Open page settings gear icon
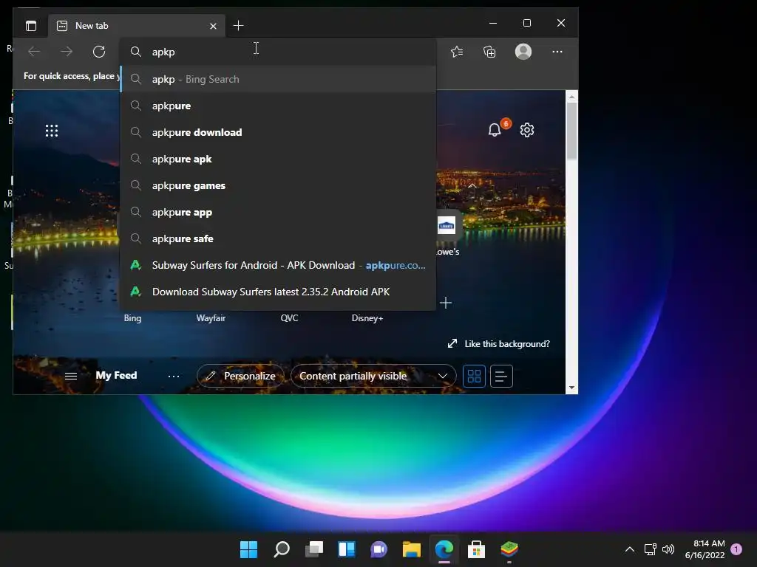 click(x=526, y=130)
